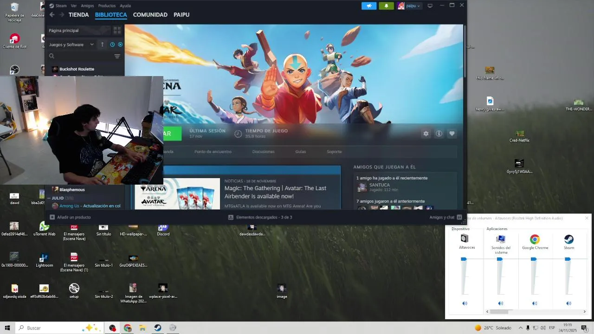Select the Cred-Netflix desktop file
This screenshot has width=594, height=334.
pyautogui.click(x=519, y=136)
